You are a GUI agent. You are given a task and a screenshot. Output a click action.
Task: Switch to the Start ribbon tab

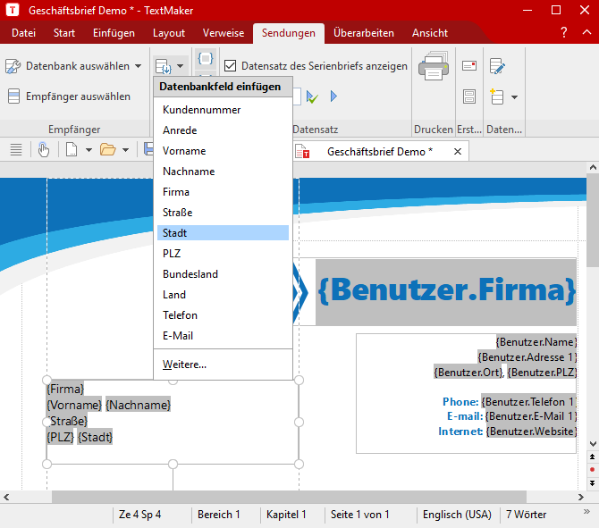[64, 33]
